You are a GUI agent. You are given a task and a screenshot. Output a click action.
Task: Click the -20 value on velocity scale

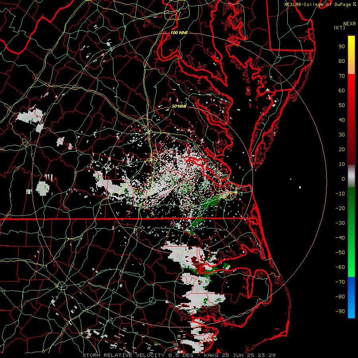(340, 208)
